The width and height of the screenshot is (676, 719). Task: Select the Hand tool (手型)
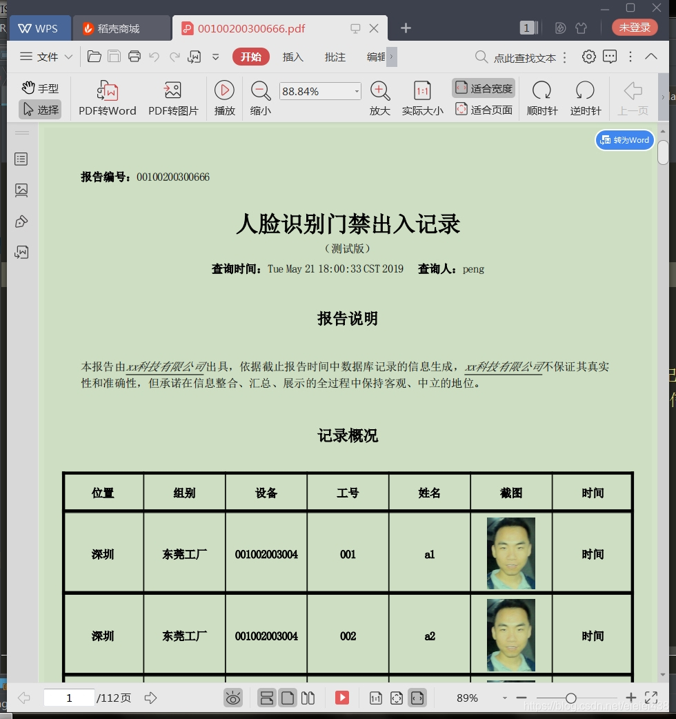(x=40, y=88)
